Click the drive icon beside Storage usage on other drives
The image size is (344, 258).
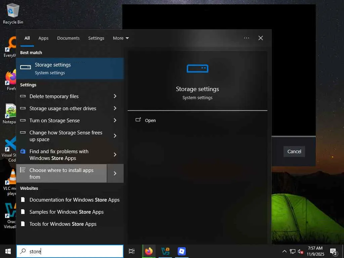coord(23,108)
